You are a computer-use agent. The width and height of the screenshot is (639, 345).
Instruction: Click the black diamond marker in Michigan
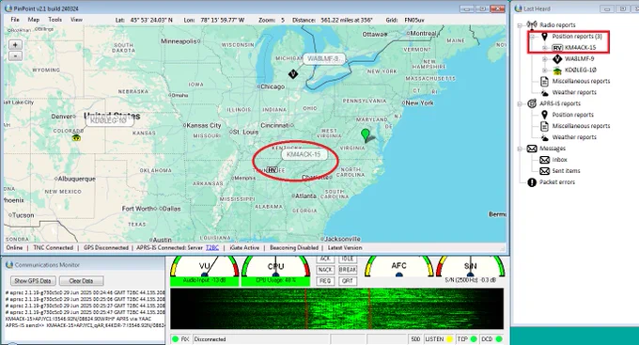293,74
